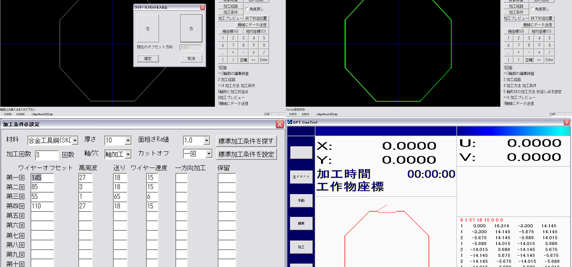Click keypad 7 in the left CAD window
572x267 pixels.
[x=233, y=45]
